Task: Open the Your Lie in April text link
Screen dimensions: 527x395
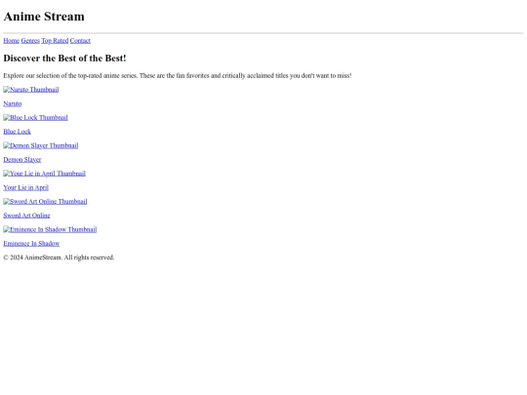Action: pos(26,187)
